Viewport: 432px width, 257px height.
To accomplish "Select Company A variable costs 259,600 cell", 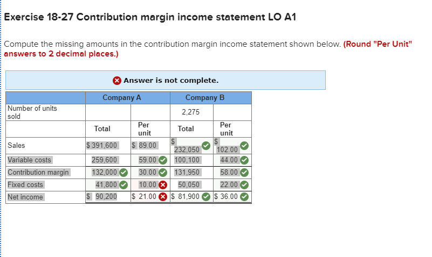I will click(108, 160).
